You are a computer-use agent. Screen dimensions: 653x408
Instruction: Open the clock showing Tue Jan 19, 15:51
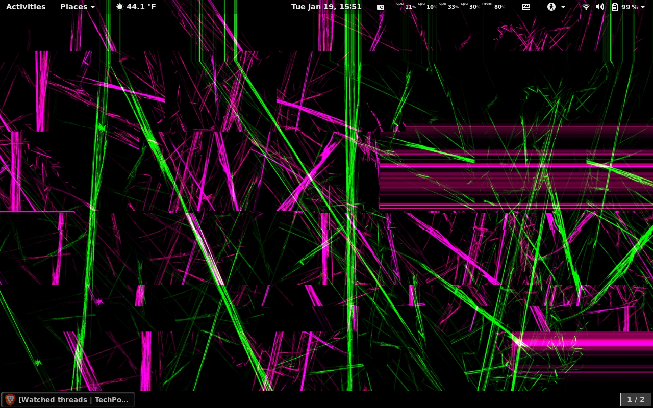pos(326,7)
